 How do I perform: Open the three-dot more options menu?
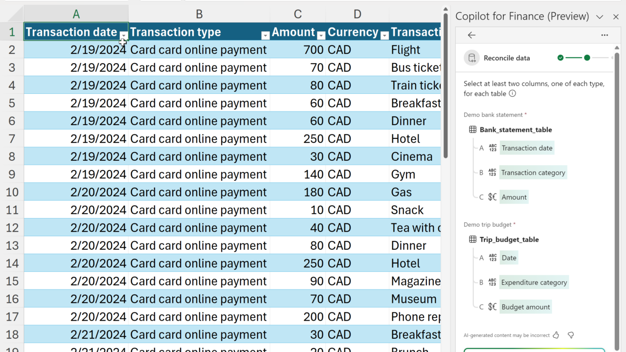point(604,35)
